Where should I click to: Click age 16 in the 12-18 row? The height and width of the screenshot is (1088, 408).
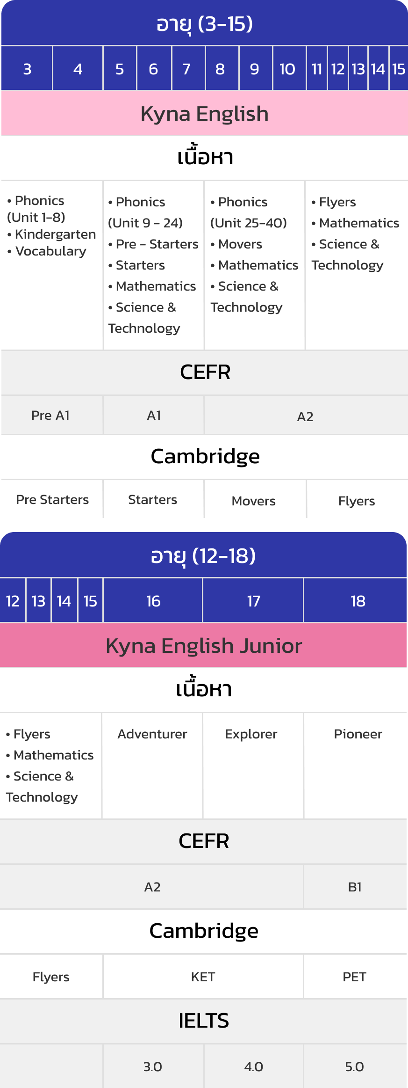pyautogui.click(x=153, y=601)
